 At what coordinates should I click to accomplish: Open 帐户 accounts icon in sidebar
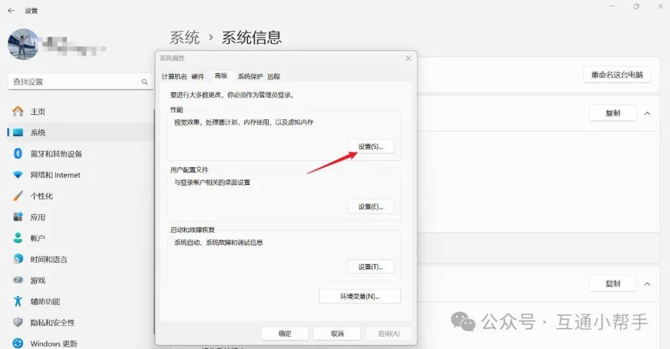[18, 238]
